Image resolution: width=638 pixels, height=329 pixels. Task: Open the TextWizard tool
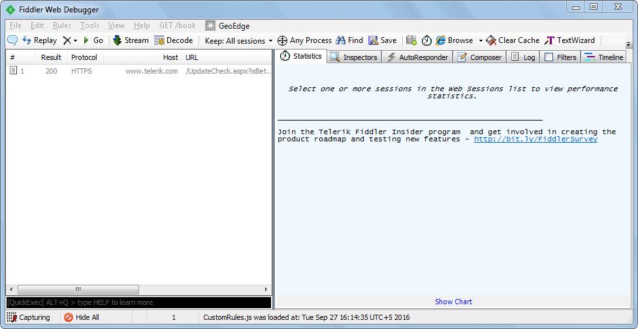coord(570,40)
